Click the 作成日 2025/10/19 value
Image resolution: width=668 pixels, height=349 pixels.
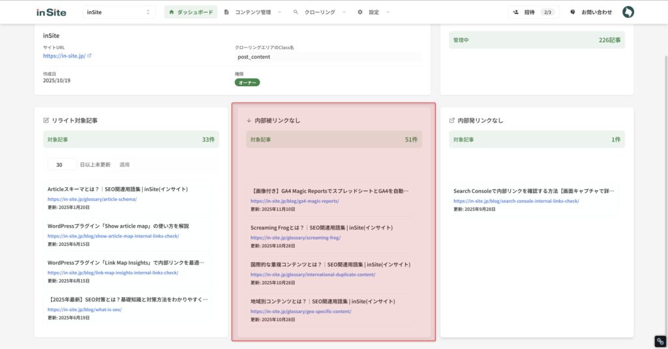[x=57, y=80]
